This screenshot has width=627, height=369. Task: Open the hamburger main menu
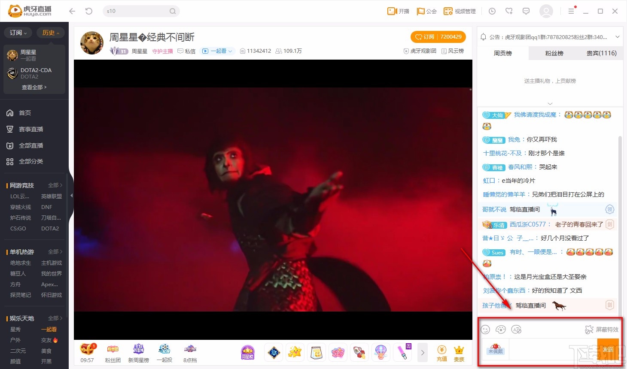pos(571,11)
